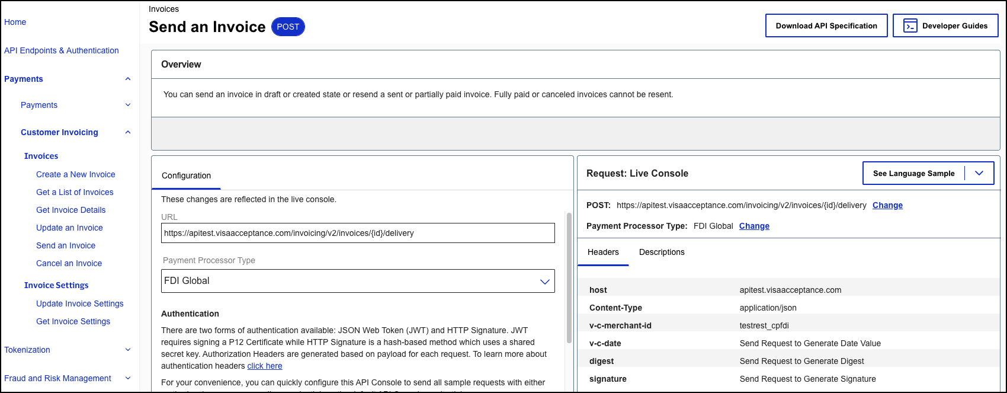This screenshot has height=393, width=1007.
Task: Collapse the Payments section chevron
Action: point(128,79)
